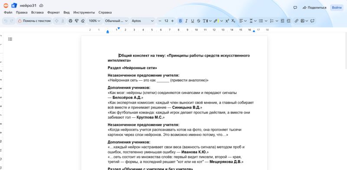Click the cloud save status icon
Screen dimensions: 347x170
(x=41, y=6)
